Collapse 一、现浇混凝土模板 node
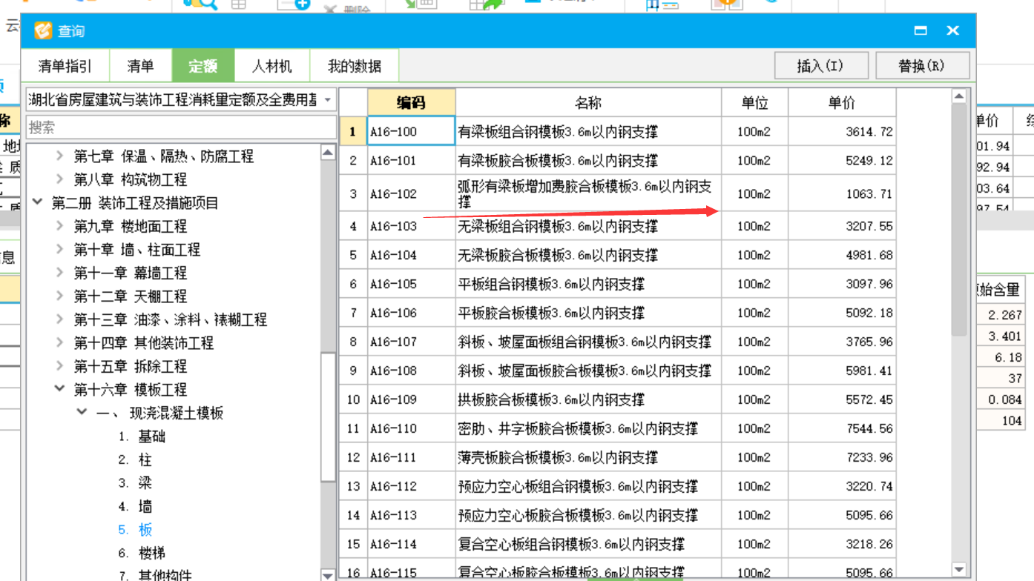The height and width of the screenshot is (581, 1034). click(82, 413)
